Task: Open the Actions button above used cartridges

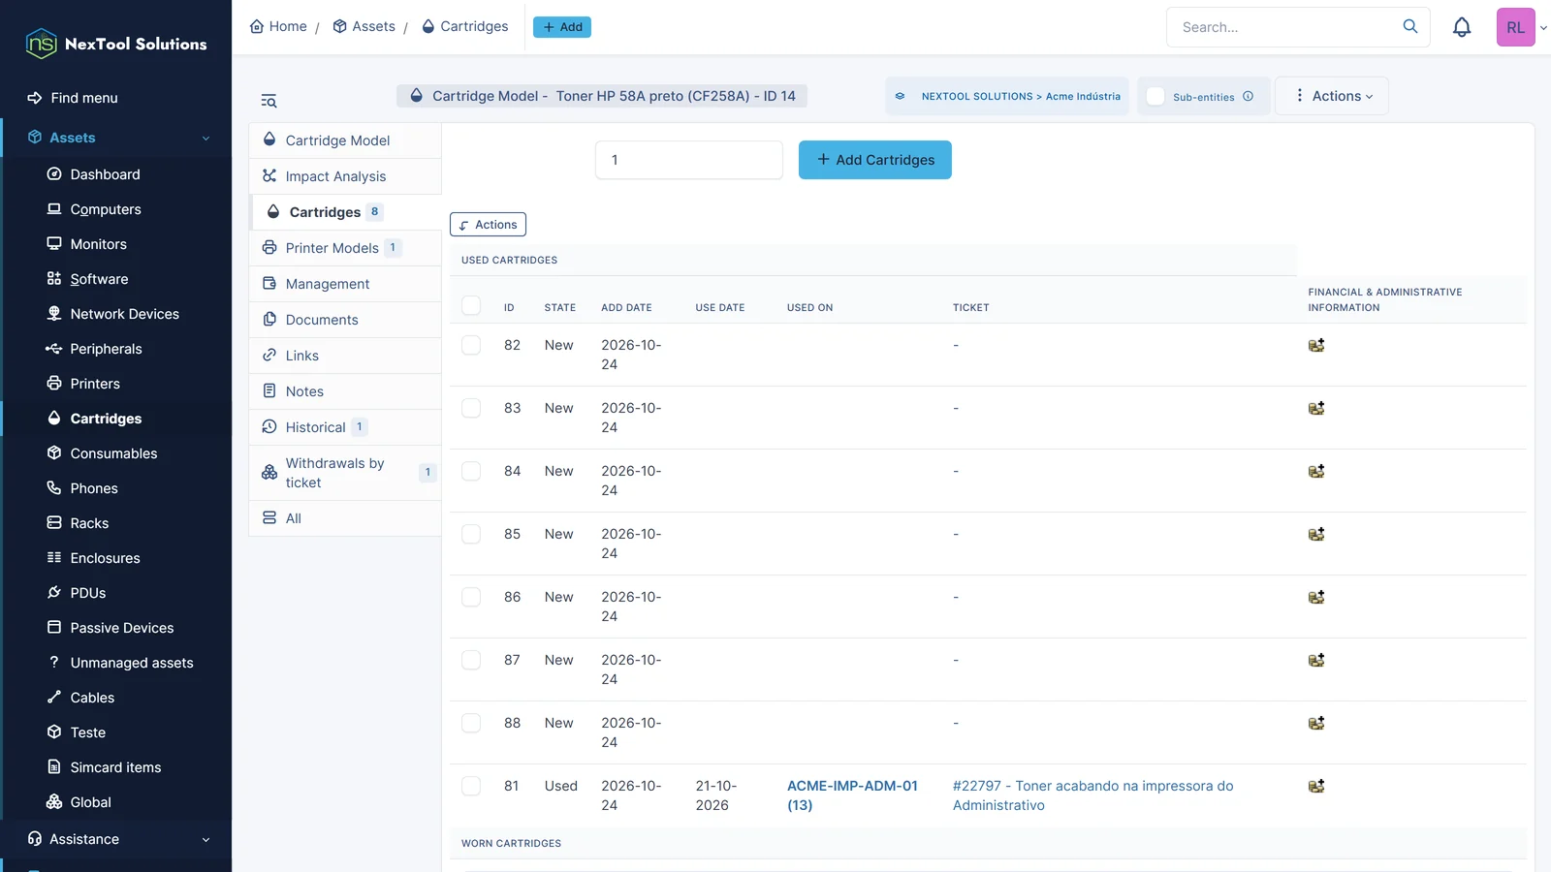Action: (488, 225)
